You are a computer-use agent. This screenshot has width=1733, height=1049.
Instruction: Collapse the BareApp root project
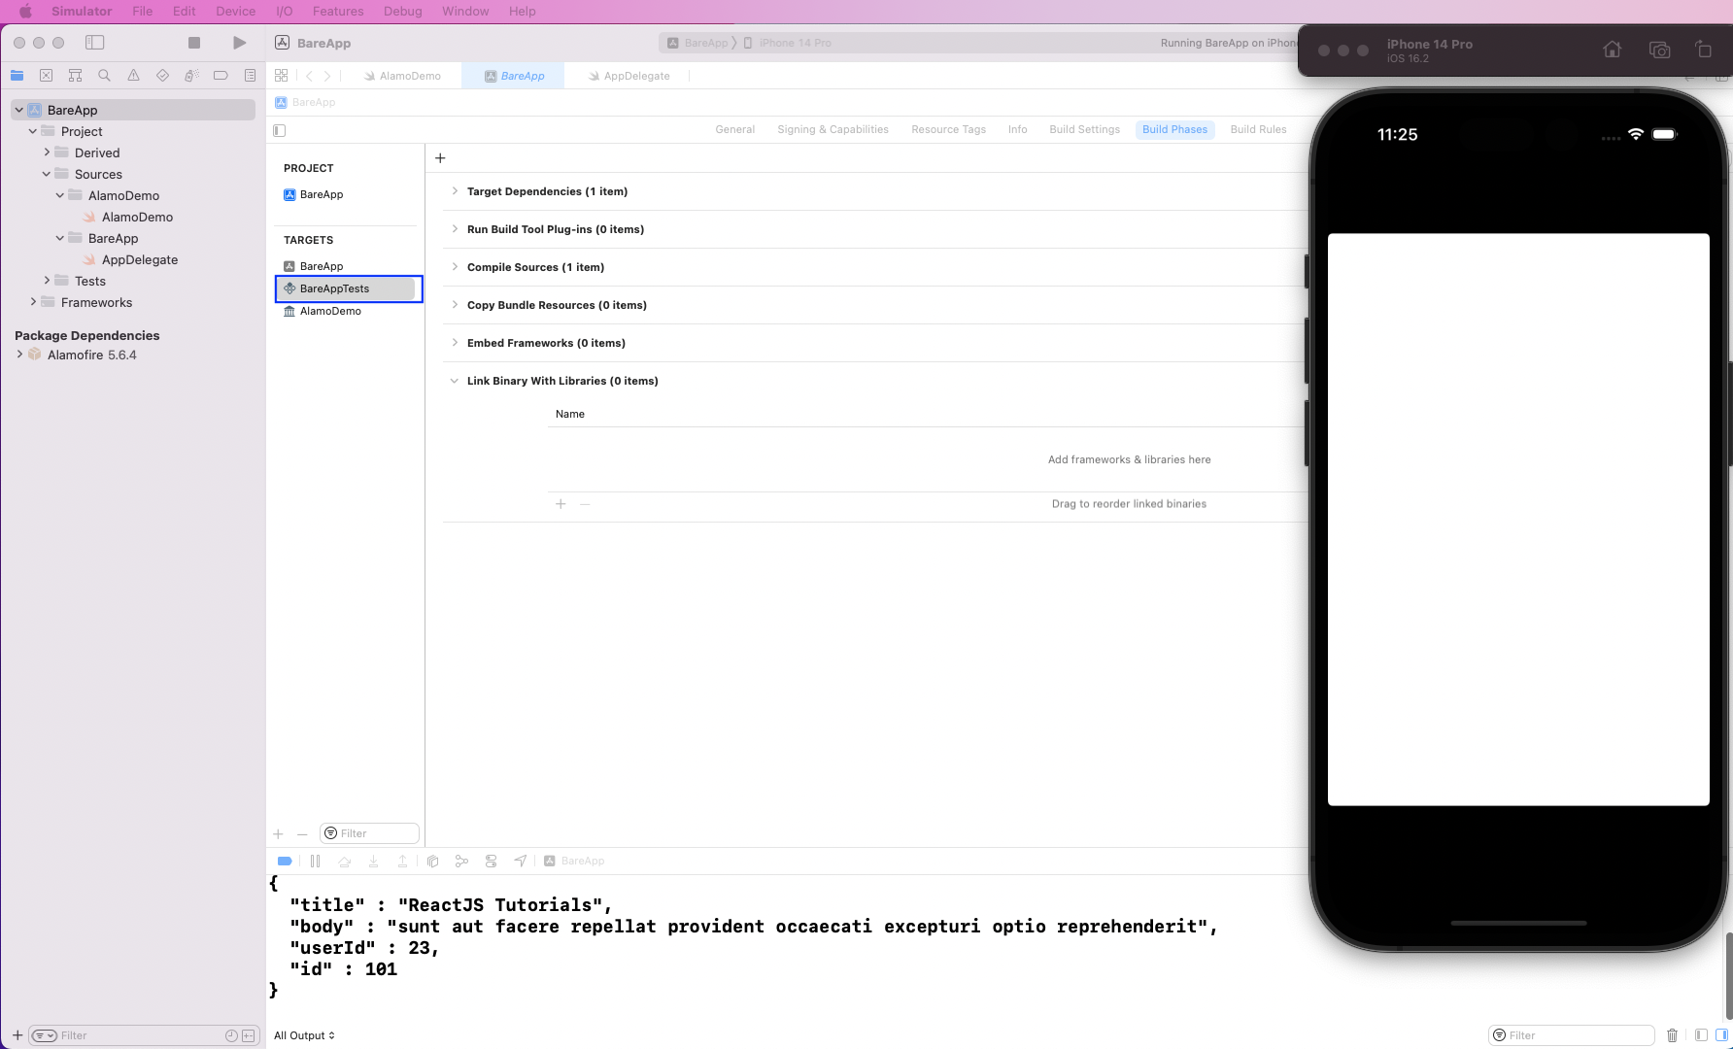(x=19, y=110)
